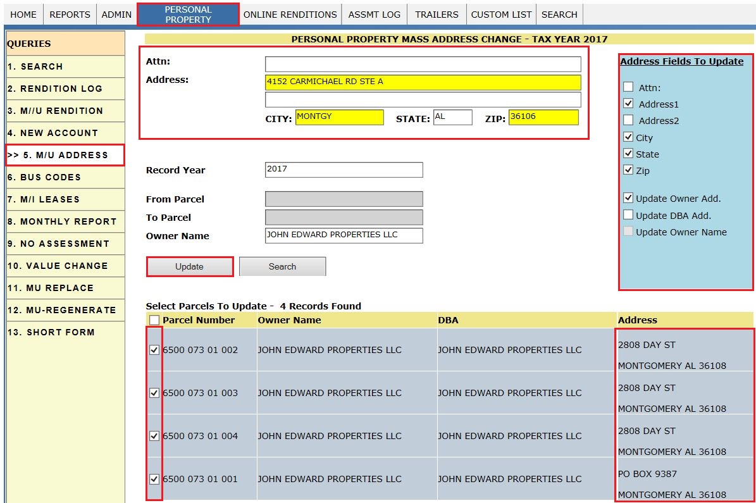756x503 pixels.
Task: Uncheck parcel 6500 073 01 002
Action: click(x=154, y=350)
